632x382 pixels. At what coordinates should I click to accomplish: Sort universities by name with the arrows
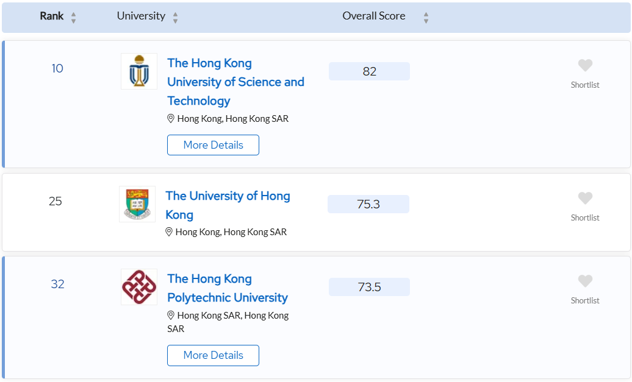[175, 18]
